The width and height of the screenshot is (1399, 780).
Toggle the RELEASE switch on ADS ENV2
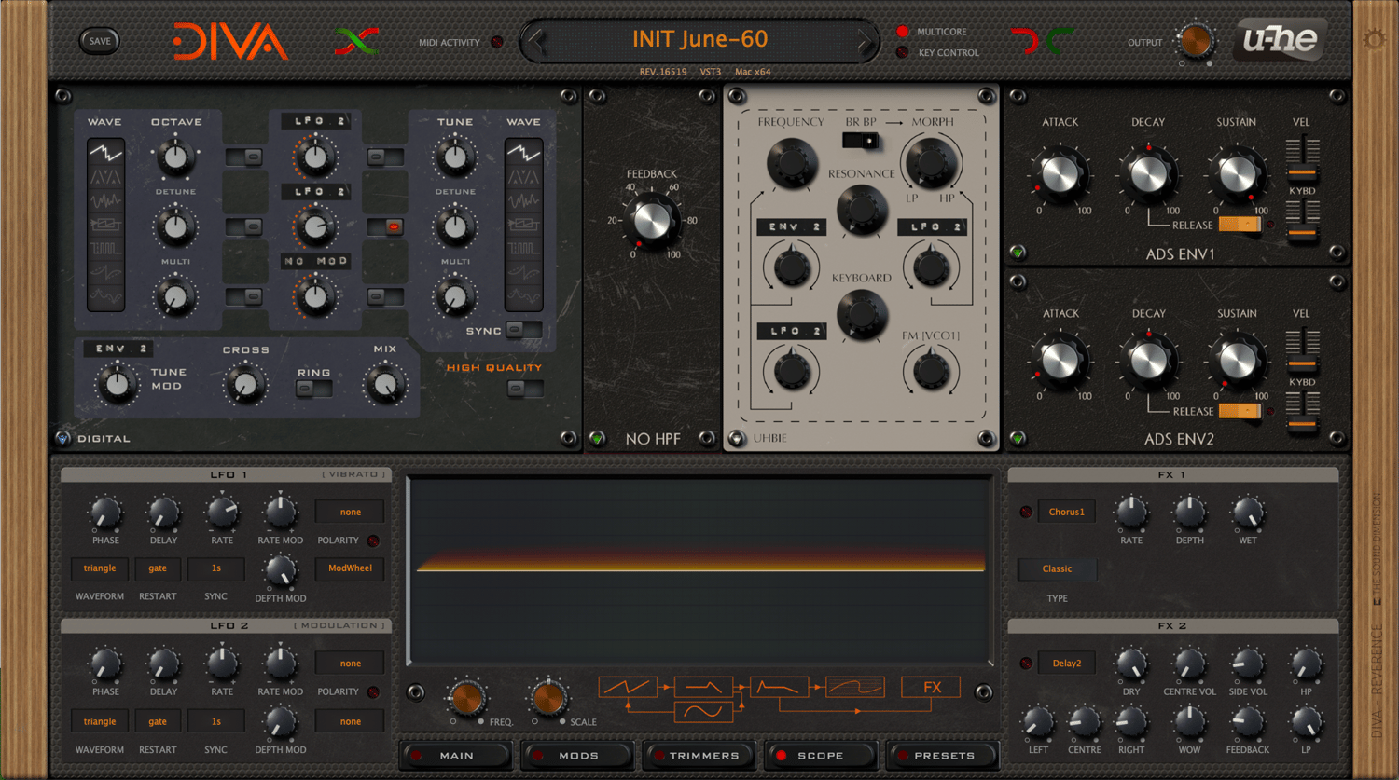pos(1240,411)
